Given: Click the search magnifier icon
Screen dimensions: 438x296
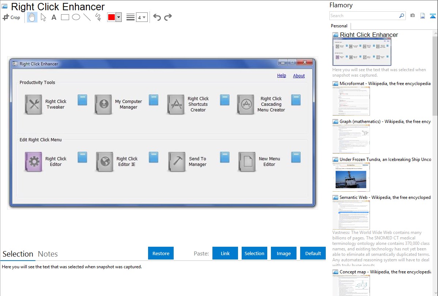Looking at the screenshot, I should point(402,16).
